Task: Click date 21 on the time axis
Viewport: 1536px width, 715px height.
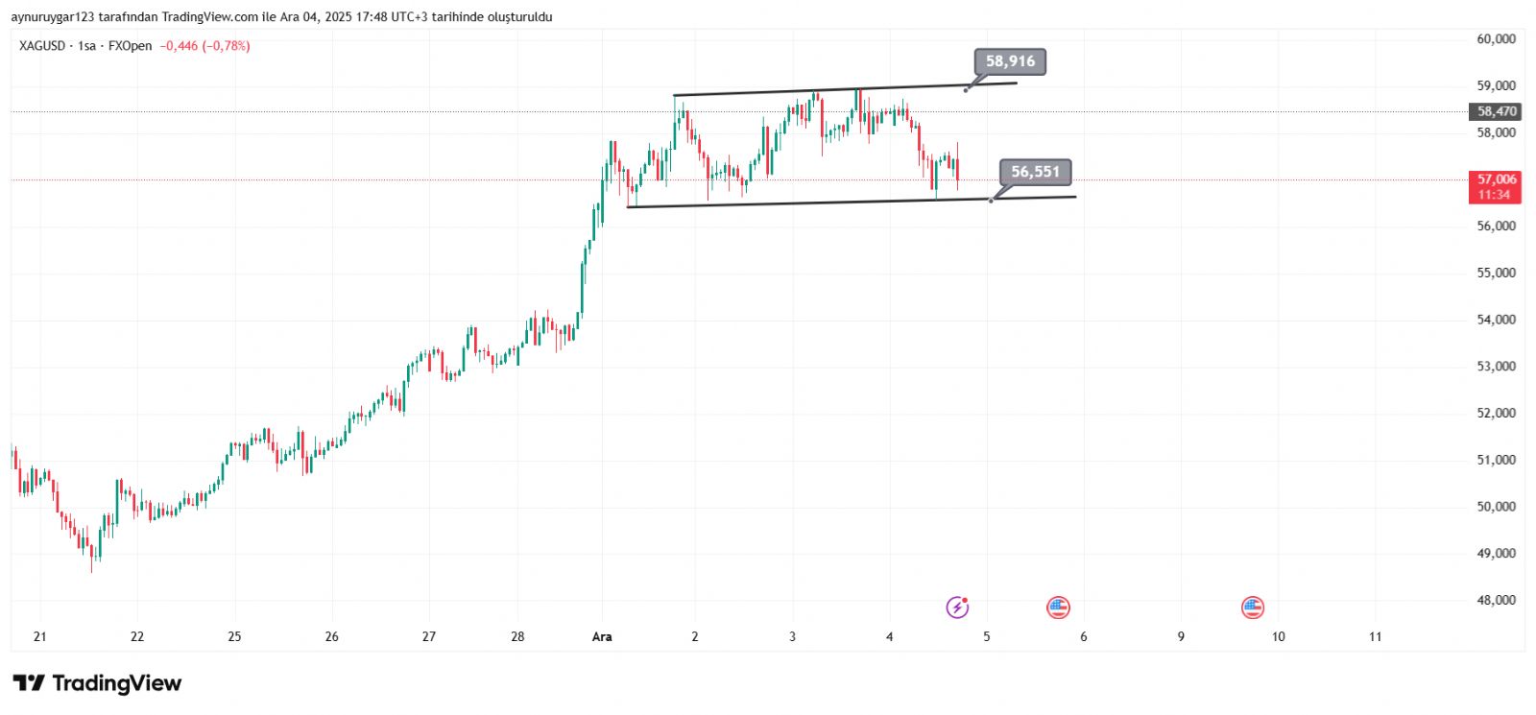Action: (39, 636)
